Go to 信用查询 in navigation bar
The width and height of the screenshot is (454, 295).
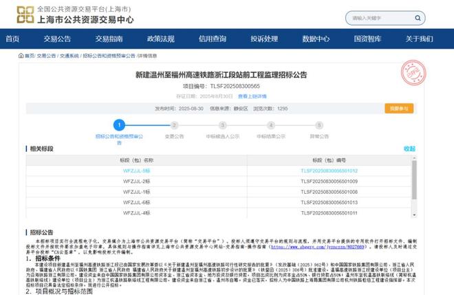[212, 39]
